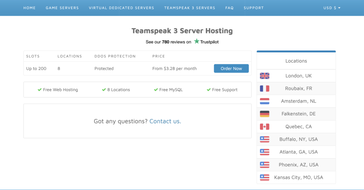
Task: Click the Canadian flag beside Quebec
Action: 264,127
